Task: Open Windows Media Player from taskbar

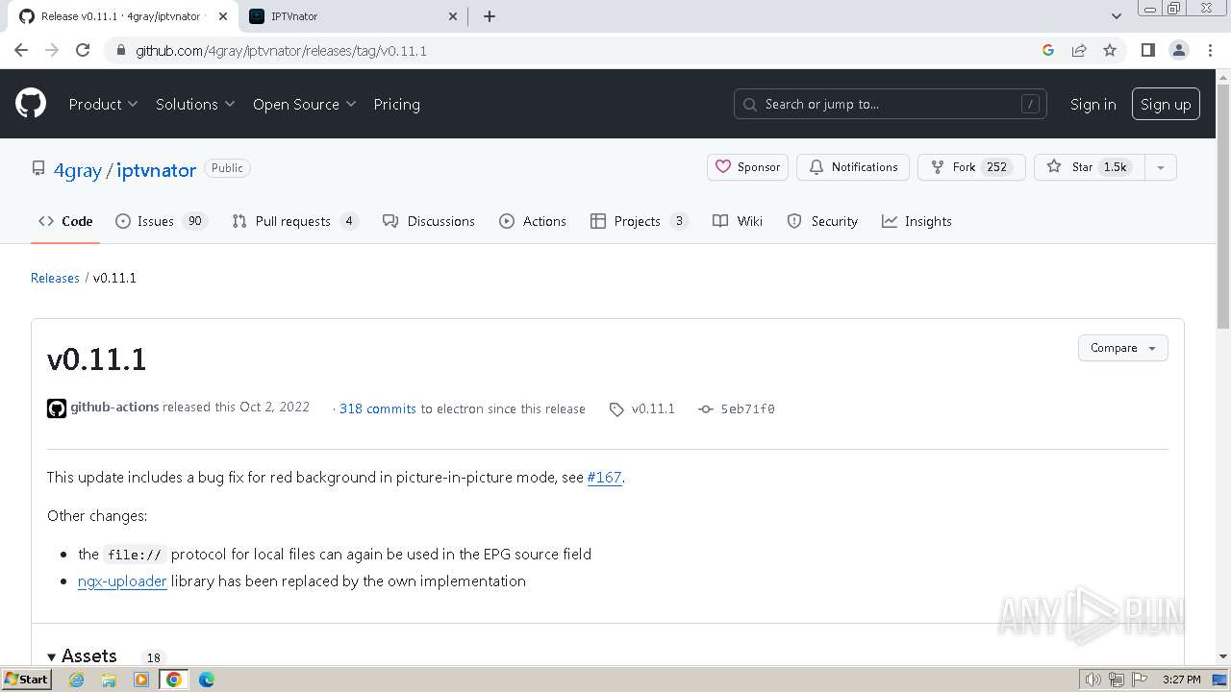Action: 141,680
